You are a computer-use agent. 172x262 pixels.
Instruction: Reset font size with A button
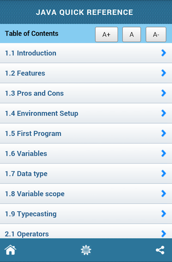click(x=131, y=34)
